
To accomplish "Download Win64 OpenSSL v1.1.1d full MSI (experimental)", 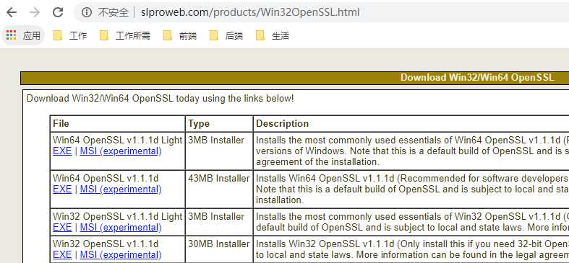I will [x=121, y=190].
